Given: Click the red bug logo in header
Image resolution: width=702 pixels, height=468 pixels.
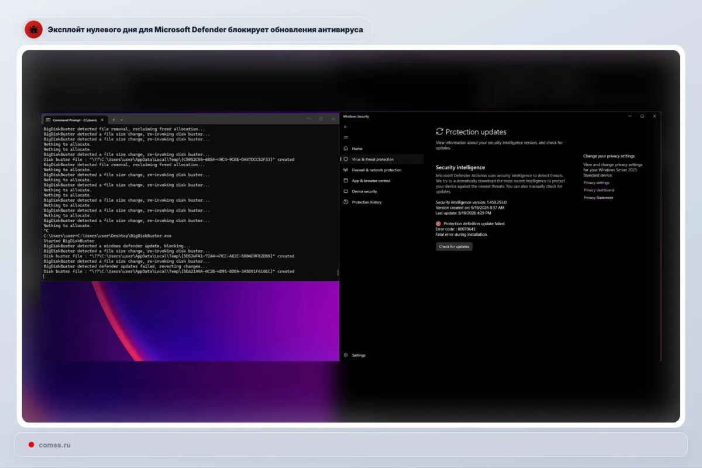Looking at the screenshot, I should [x=33, y=29].
